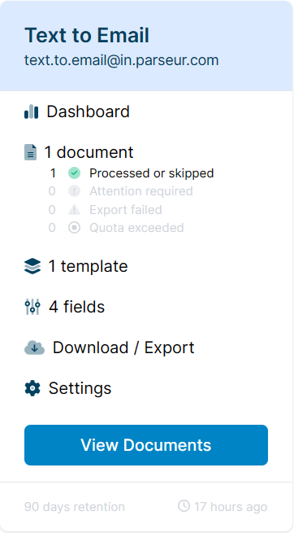Click the Dashboard bar chart icon
Screen dimensions: 294x533
(31, 111)
